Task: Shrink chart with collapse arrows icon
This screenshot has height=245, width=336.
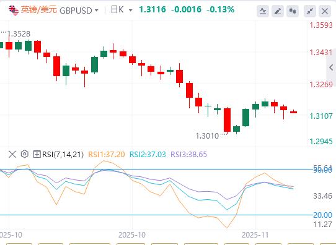Action: pyautogui.click(x=310, y=11)
